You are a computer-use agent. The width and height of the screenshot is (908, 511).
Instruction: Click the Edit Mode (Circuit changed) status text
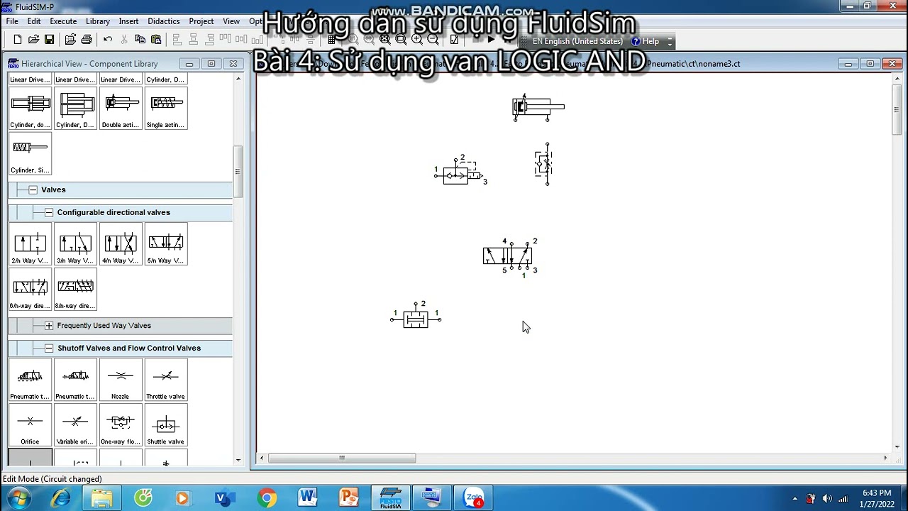[x=52, y=479]
